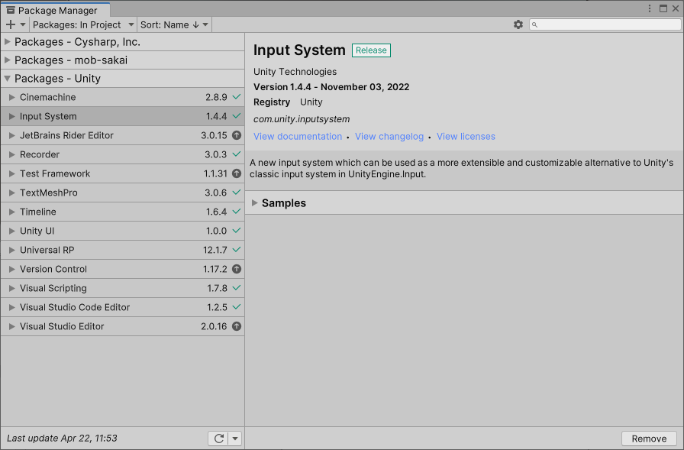Expand TextMeshPro versions arrow

[x=11, y=193]
